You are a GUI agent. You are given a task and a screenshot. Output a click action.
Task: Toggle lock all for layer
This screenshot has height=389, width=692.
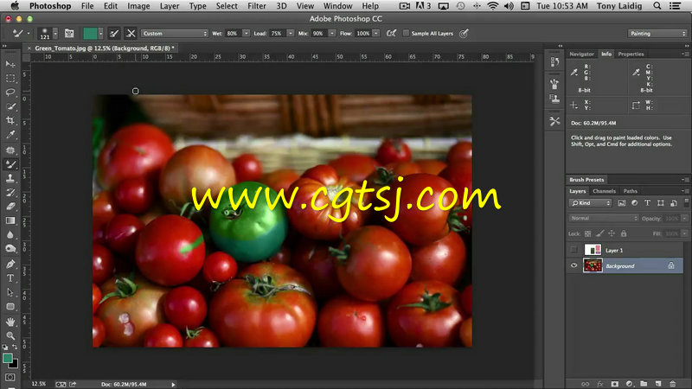[x=624, y=233]
